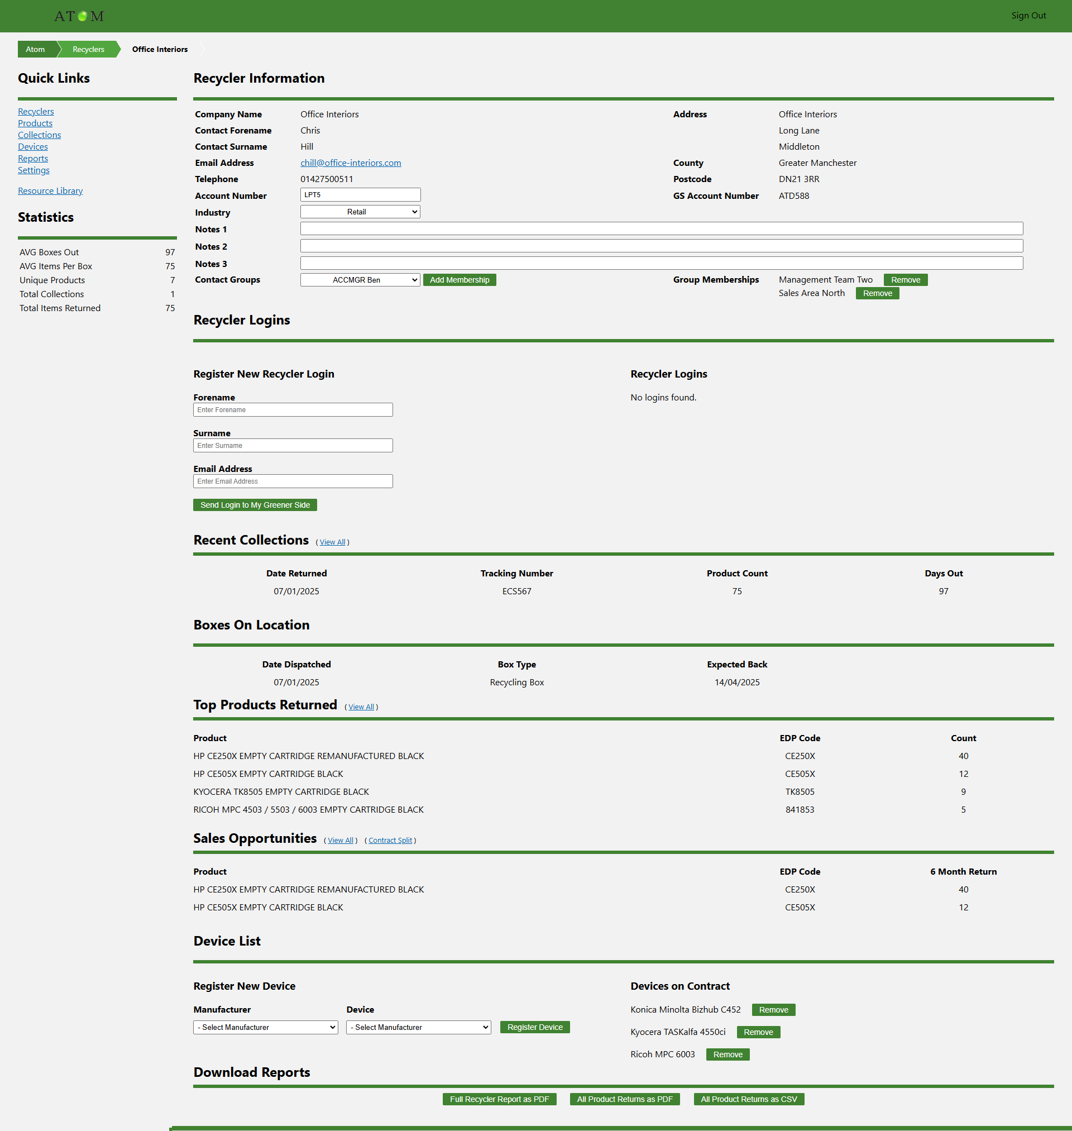This screenshot has height=1131, width=1072.
Task: Click the Atom breadcrumb tab
Action: tap(35, 49)
